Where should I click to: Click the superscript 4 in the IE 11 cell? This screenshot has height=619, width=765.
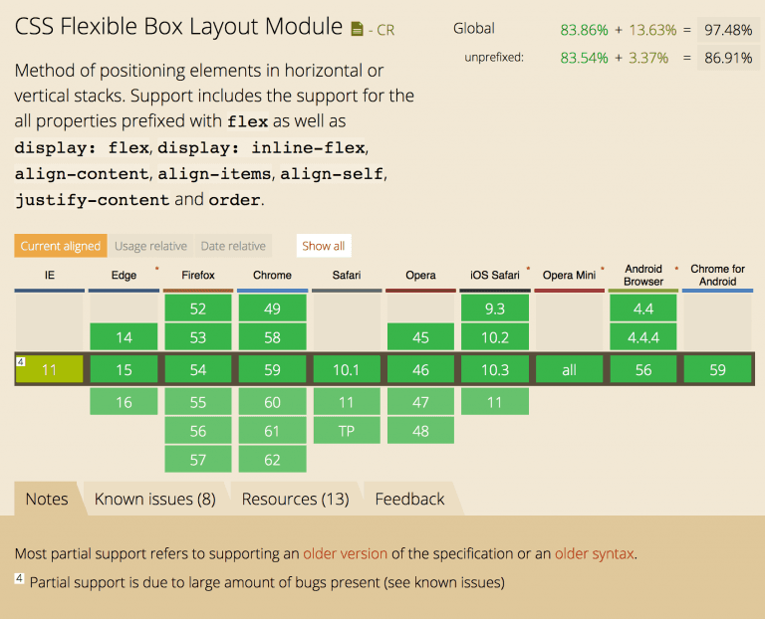21,361
